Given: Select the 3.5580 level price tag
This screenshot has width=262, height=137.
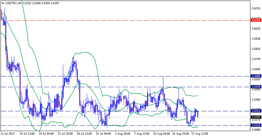Looking at the screenshot, I should (x=256, y=76).
